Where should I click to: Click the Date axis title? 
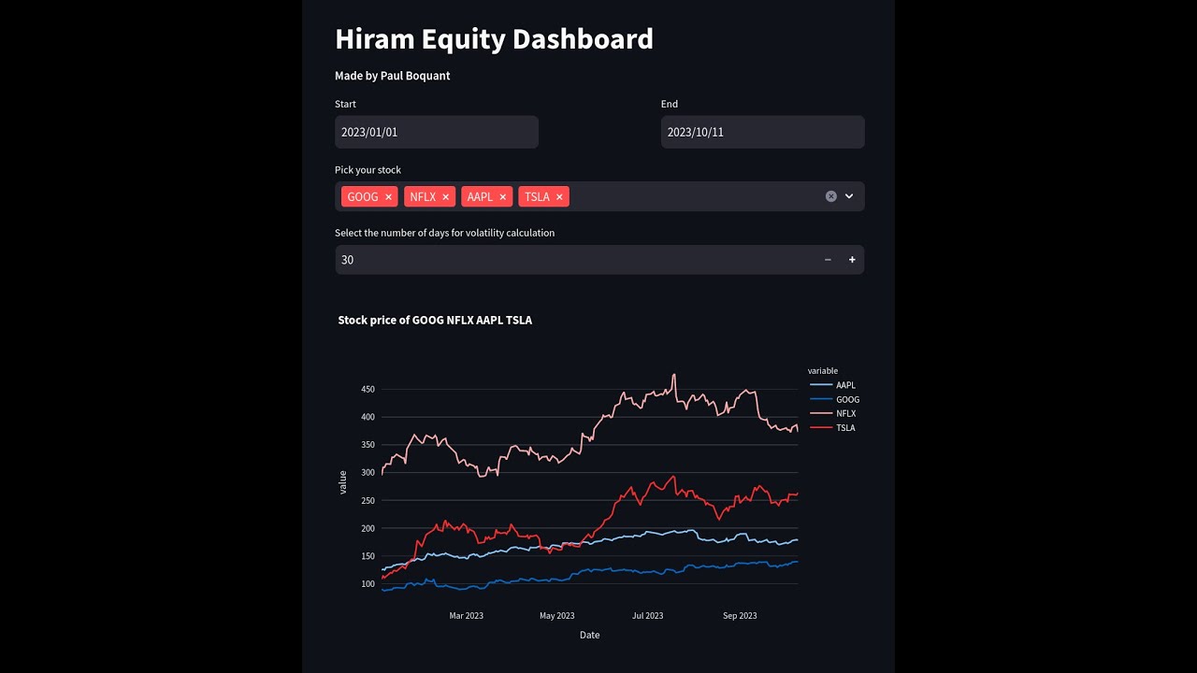click(x=589, y=635)
